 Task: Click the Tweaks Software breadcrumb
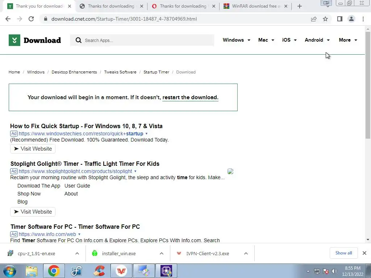[120, 72]
